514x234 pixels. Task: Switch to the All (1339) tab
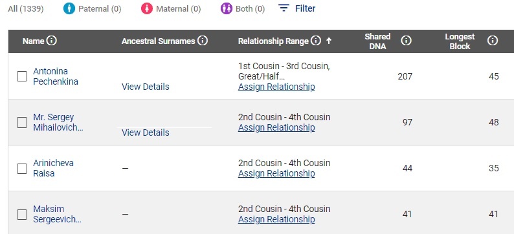click(x=26, y=9)
